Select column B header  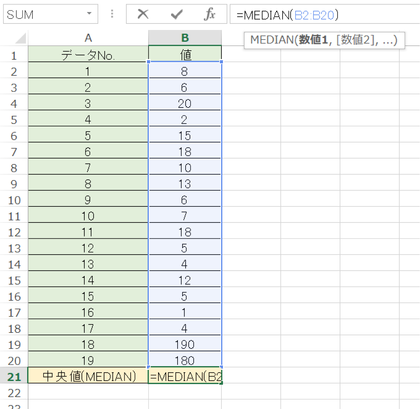tap(185, 37)
